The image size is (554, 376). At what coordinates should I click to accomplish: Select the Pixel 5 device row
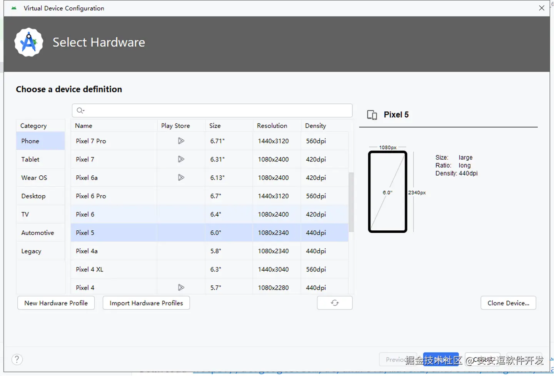click(210, 233)
